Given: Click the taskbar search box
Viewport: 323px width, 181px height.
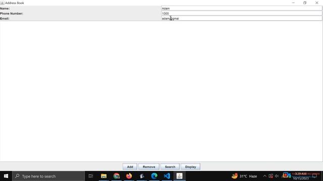Looking at the screenshot, I should (48, 176).
